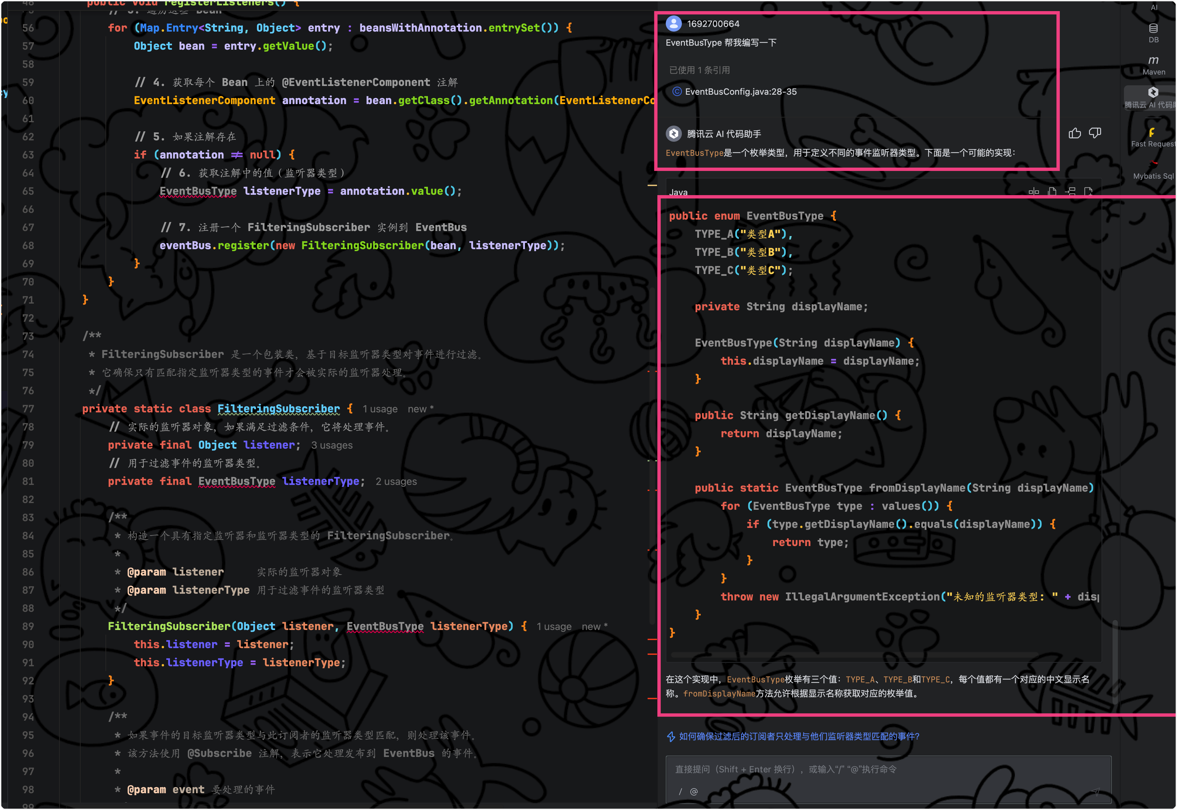Click the FilteringSubscriber class name on line 77
Screen dimensions: 1177x810
coord(279,409)
